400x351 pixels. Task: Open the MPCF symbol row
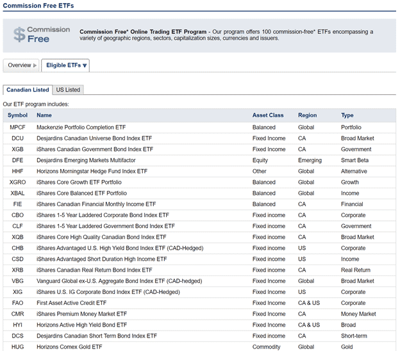pyautogui.click(x=17, y=127)
